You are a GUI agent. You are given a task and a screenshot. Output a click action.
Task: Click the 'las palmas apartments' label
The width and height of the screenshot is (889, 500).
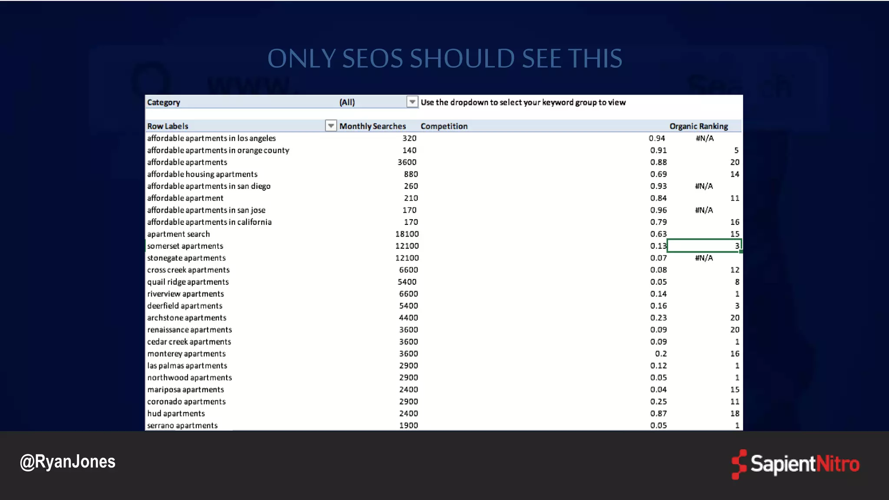point(187,366)
